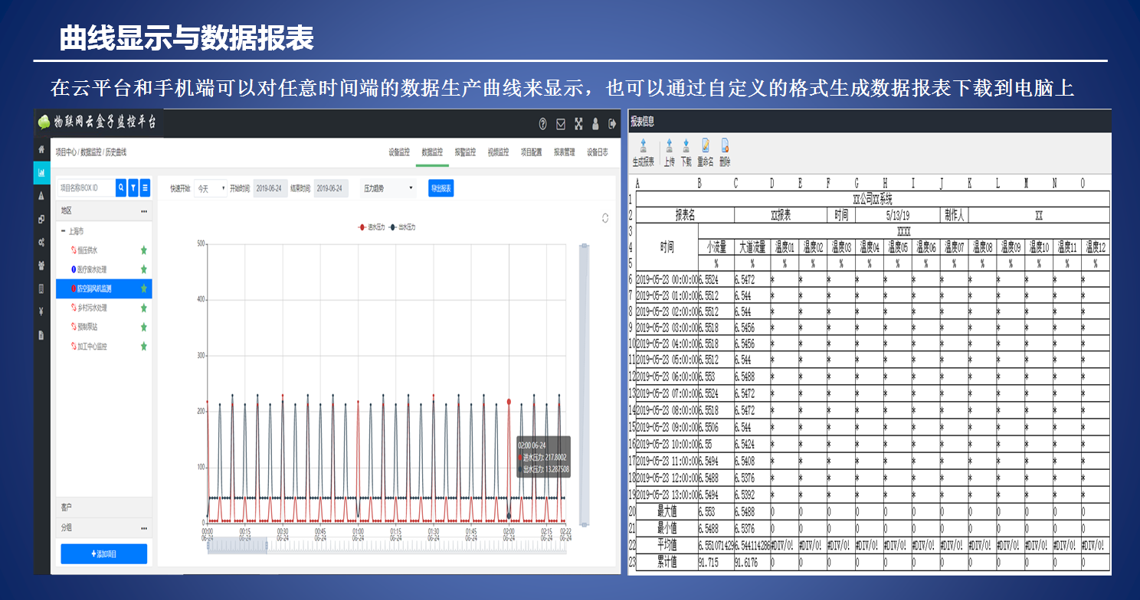Click the 生成报表 toolbar icon

pyautogui.click(x=643, y=147)
